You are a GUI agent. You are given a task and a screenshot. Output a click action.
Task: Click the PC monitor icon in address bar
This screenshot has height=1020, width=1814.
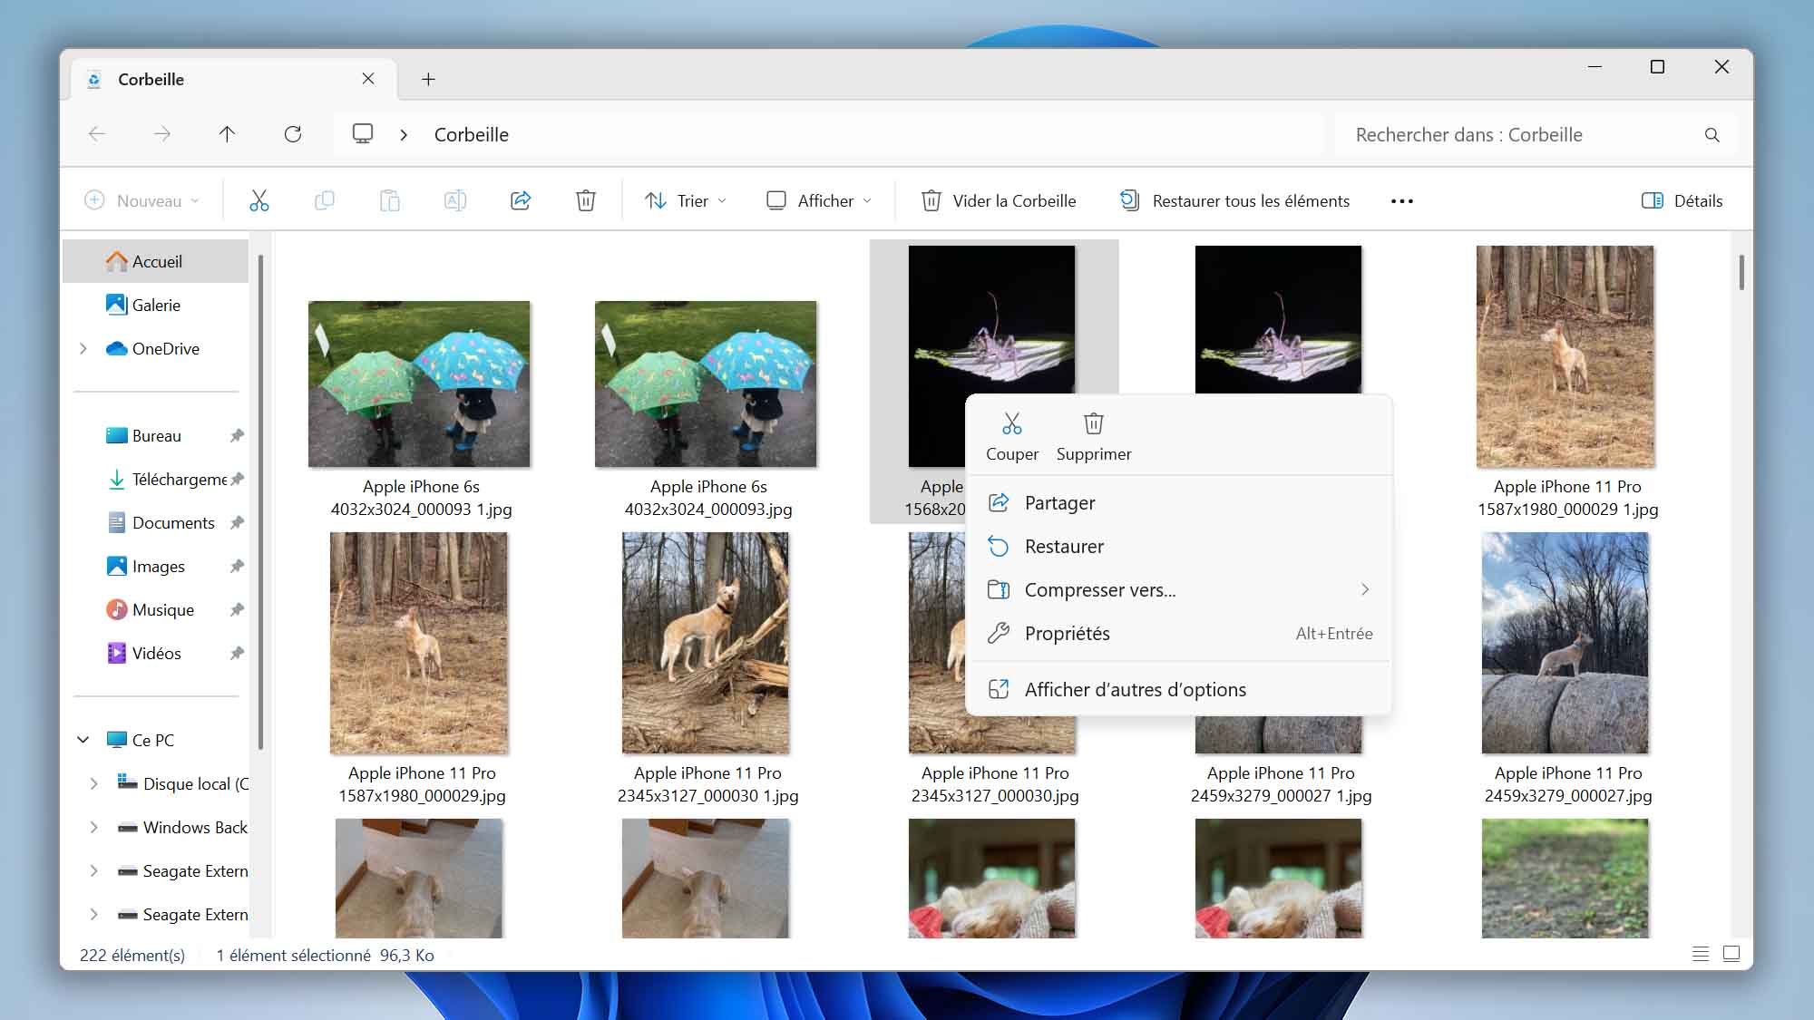[x=363, y=134]
